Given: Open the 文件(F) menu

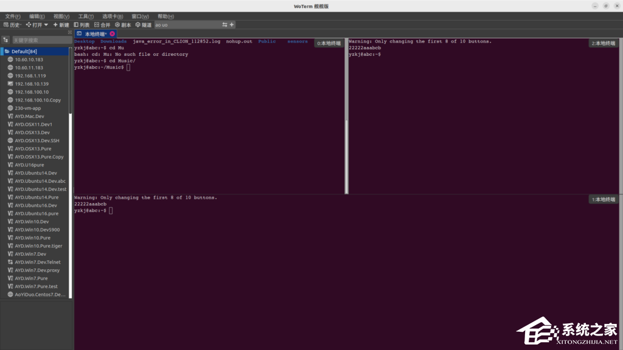Looking at the screenshot, I should (x=13, y=16).
